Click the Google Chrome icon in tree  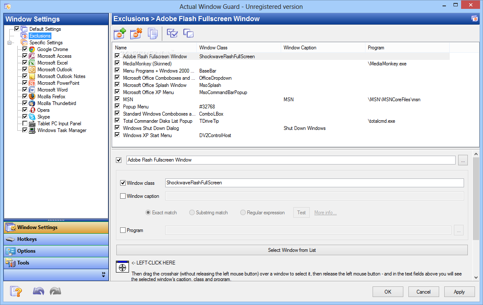32,49
